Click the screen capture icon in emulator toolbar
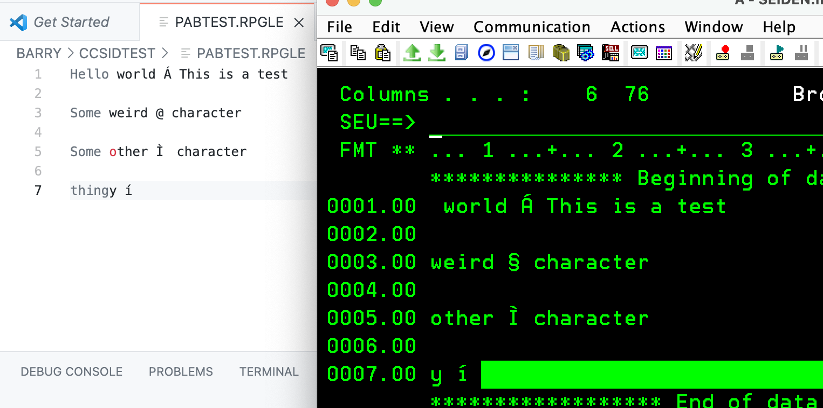The height and width of the screenshot is (408, 823). click(328, 53)
